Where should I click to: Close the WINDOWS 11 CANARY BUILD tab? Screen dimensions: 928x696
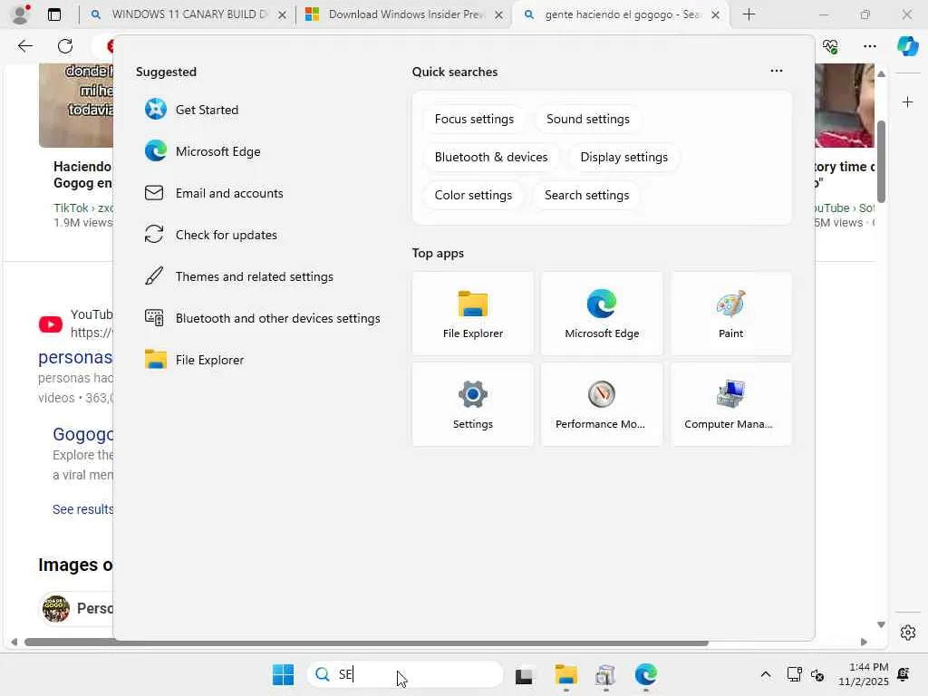tap(283, 14)
